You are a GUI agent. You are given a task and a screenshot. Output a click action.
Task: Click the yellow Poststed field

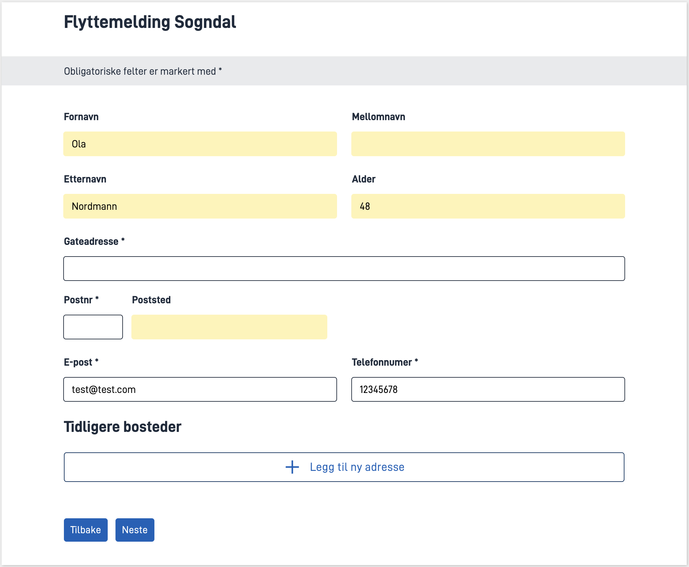coord(229,327)
